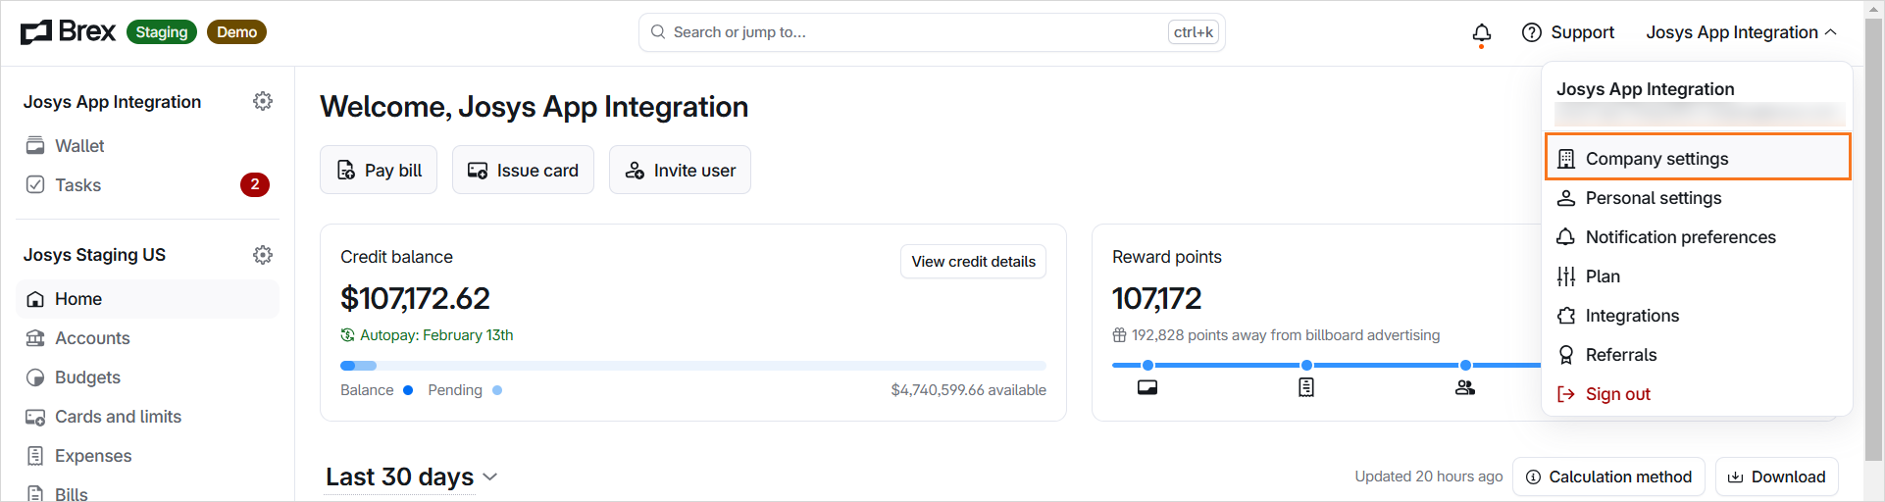Click the Plan sliders icon
Viewport: 1885px width, 502px height.
tap(1566, 276)
